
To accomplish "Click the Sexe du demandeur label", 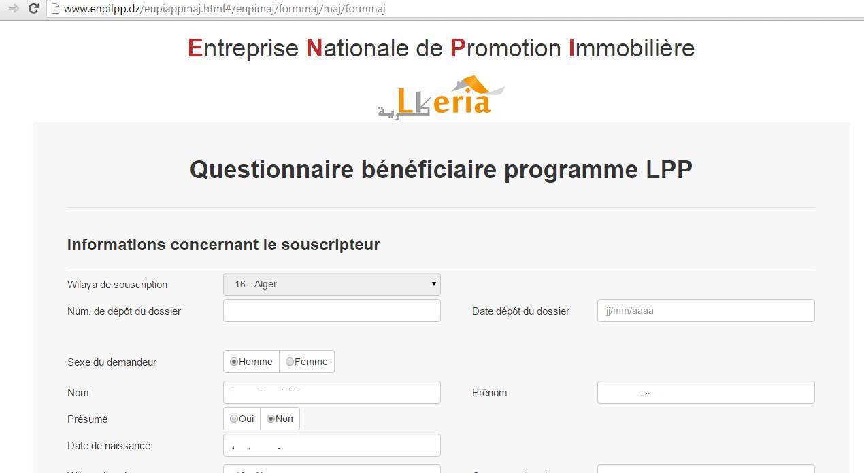I will (x=112, y=362).
